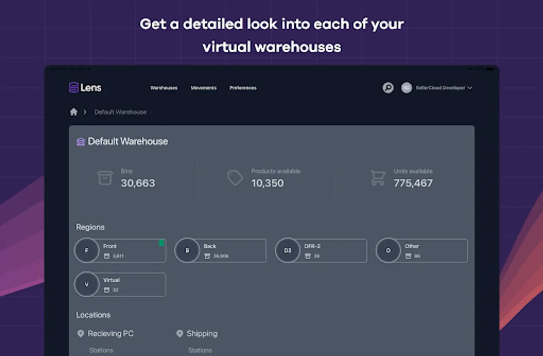This screenshot has height=356, width=543.
Task: Open the Virtual region card
Action: [120, 284]
